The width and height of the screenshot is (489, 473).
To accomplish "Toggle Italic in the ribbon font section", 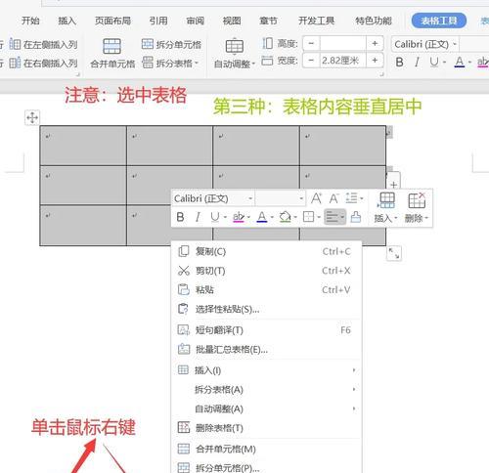I will [417, 62].
